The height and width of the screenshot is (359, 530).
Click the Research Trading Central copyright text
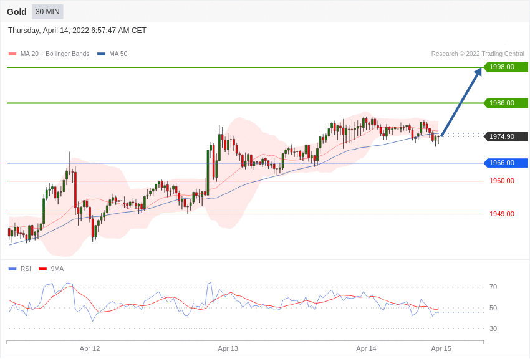[x=478, y=54]
